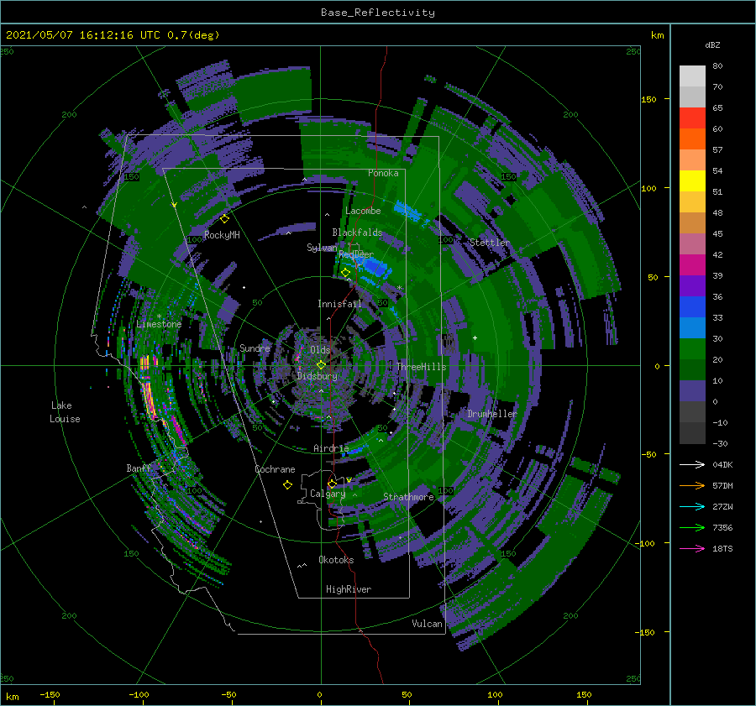
Task: Click the Blackfalds city label
Action: (357, 233)
